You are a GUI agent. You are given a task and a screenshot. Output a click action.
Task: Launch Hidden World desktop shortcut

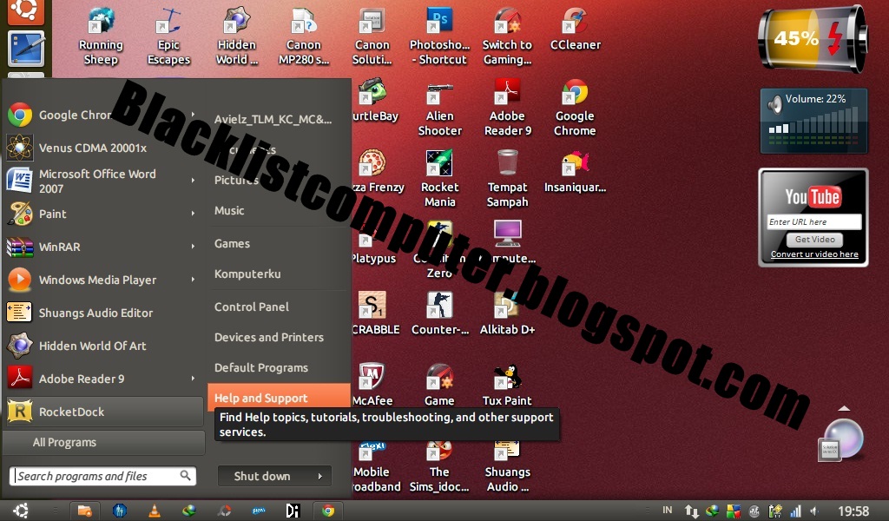pos(236,36)
